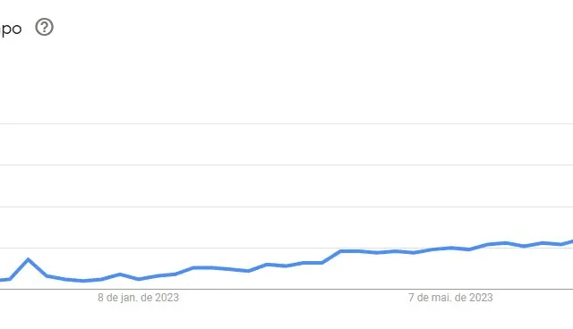Screen dimensions: 573x329
Task: Select the '7 de mai. de 2023' axis label
Action: (450, 298)
